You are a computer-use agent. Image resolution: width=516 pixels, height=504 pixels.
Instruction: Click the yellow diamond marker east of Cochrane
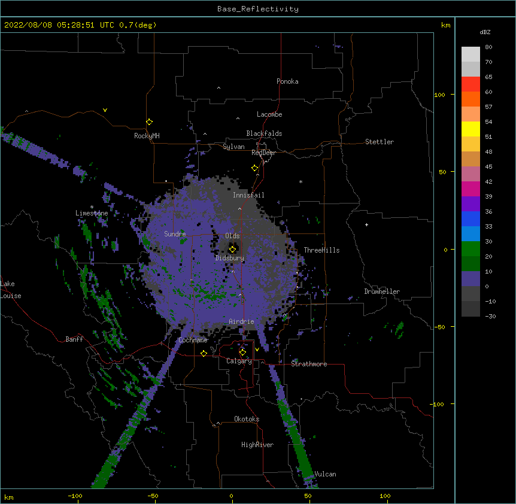(204, 353)
